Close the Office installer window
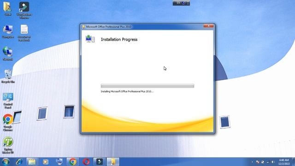This screenshot has width=295, height=166. [208, 26]
